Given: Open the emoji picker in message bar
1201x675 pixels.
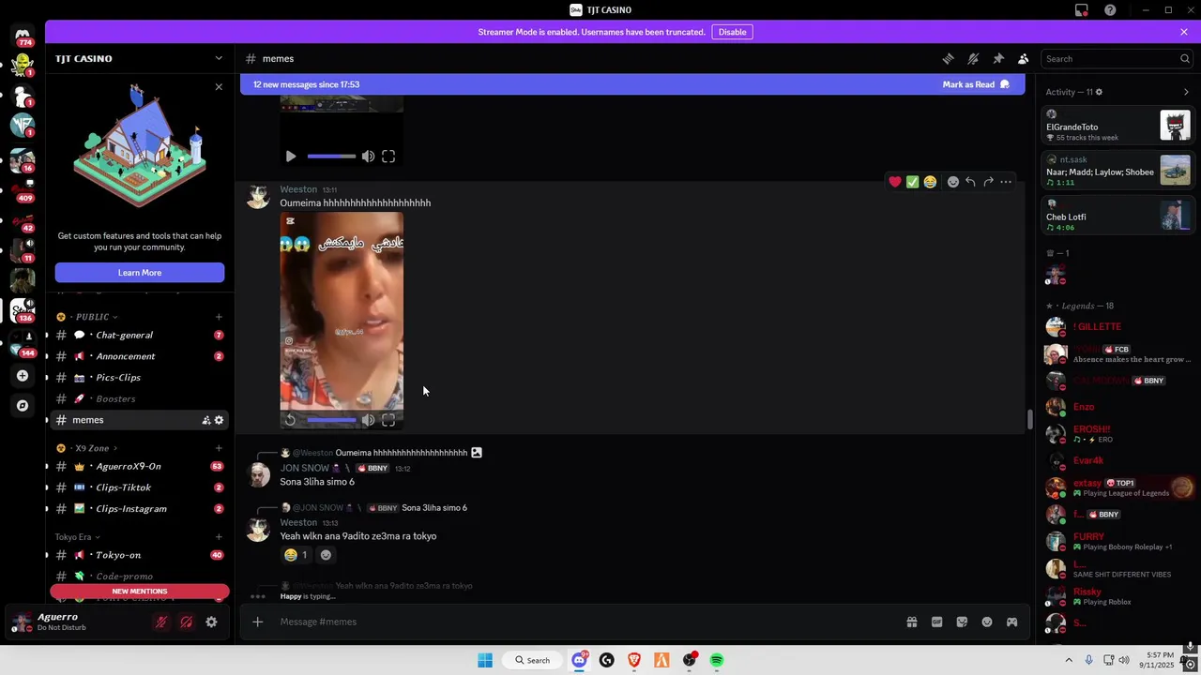Looking at the screenshot, I should 987,622.
